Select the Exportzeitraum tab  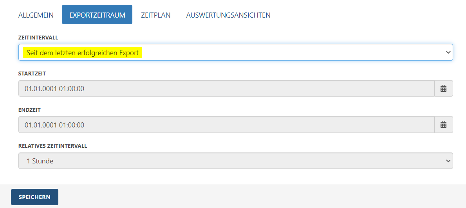pyautogui.click(x=97, y=14)
